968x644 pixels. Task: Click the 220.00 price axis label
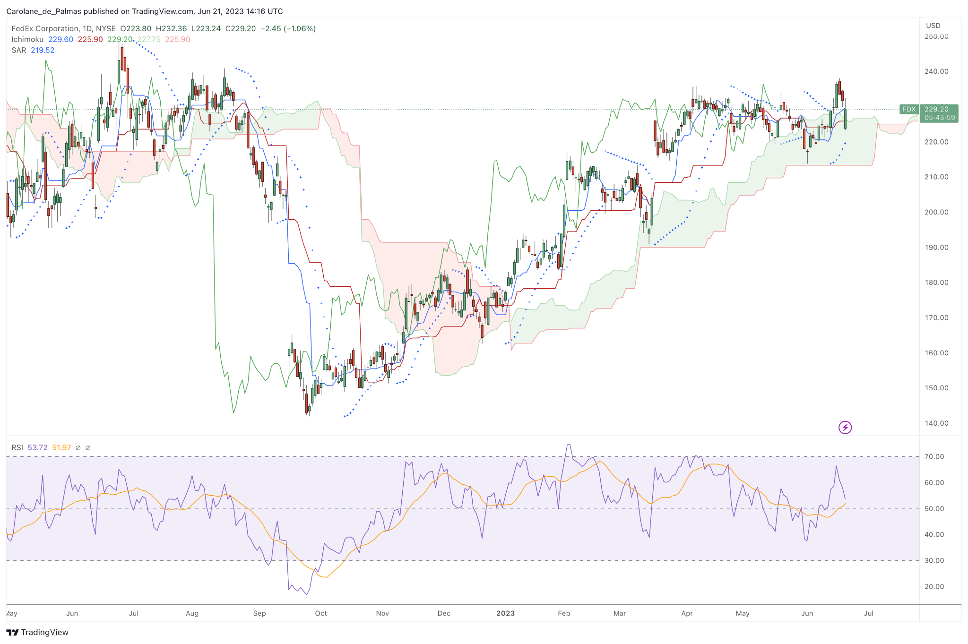pyautogui.click(x=936, y=142)
